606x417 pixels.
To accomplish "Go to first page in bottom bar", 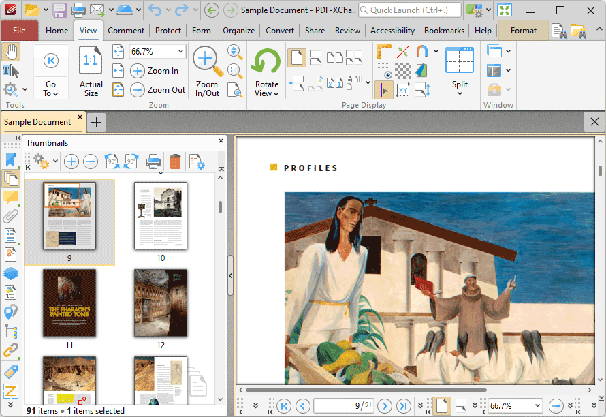I will pos(284,406).
